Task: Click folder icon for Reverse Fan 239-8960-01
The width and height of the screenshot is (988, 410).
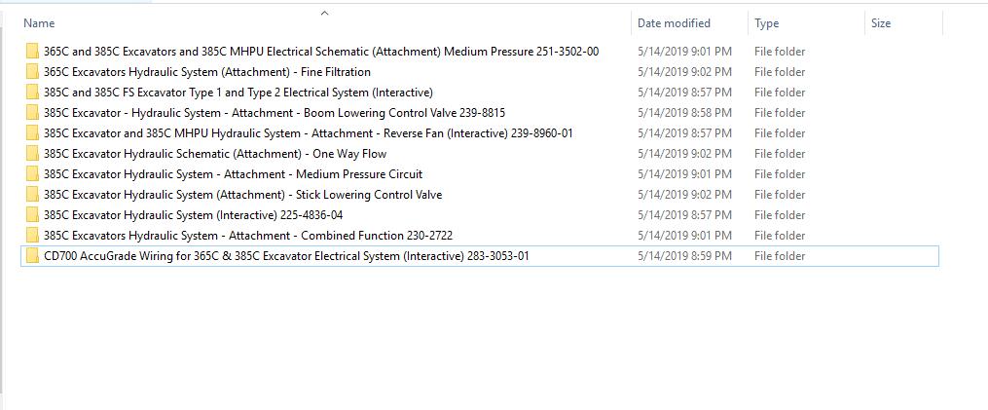Action: click(x=32, y=133)
